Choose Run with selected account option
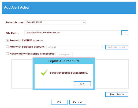 (x=7, y=47)
